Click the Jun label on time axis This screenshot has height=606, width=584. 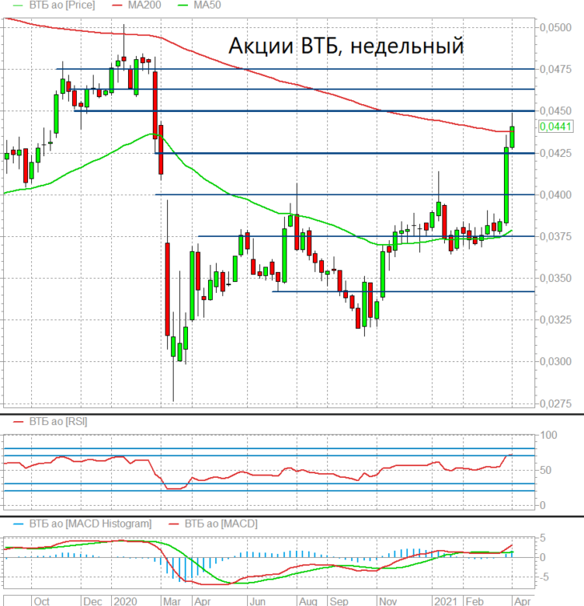click(258, 601)
